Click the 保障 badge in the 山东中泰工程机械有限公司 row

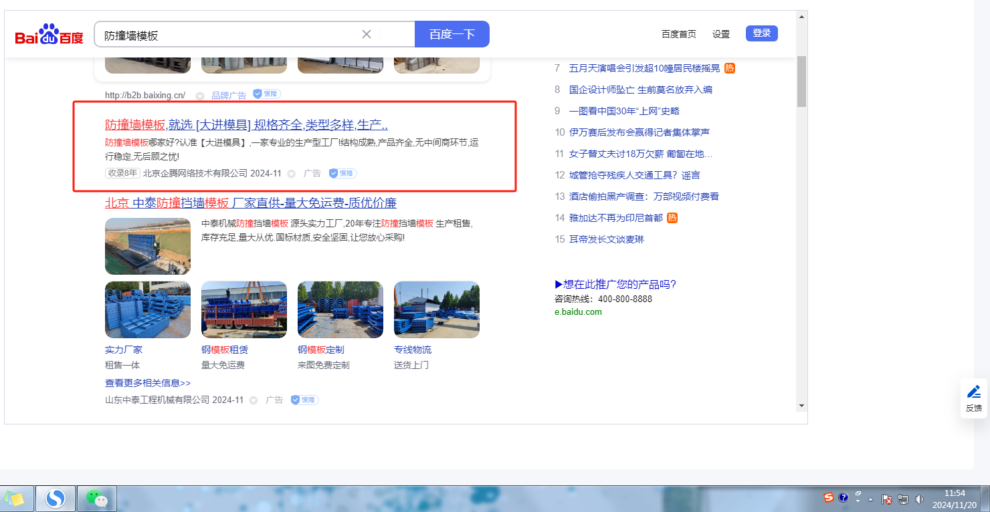tap(304, 400)
